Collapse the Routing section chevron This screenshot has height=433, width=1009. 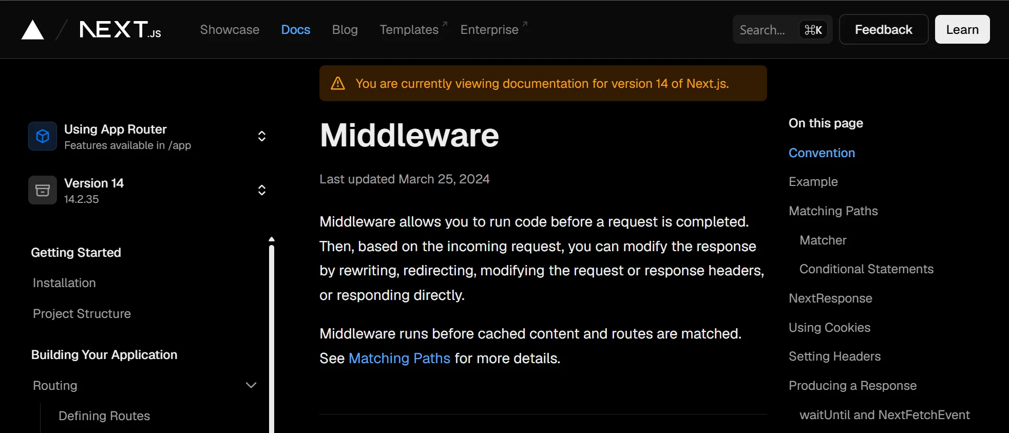(x=251, y=385)
